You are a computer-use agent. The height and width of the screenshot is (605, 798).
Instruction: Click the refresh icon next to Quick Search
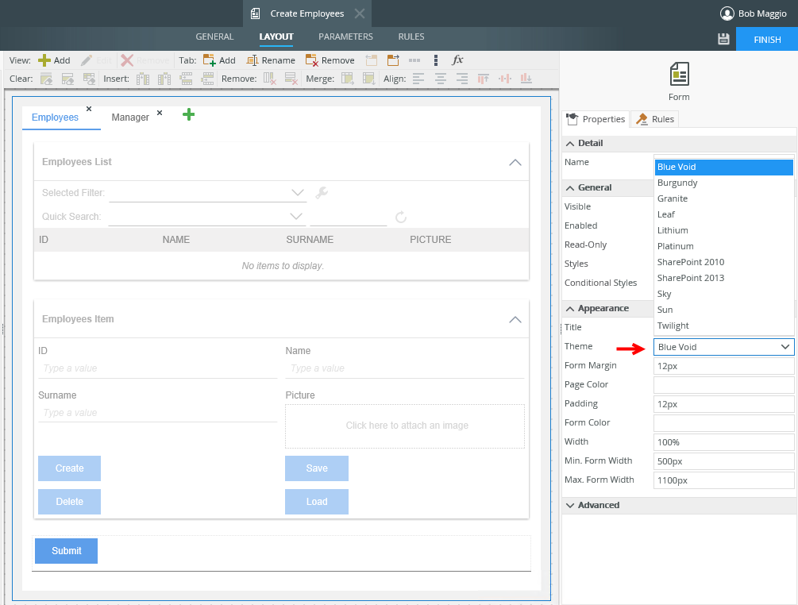pyautogui.click(x=401, y=217)
